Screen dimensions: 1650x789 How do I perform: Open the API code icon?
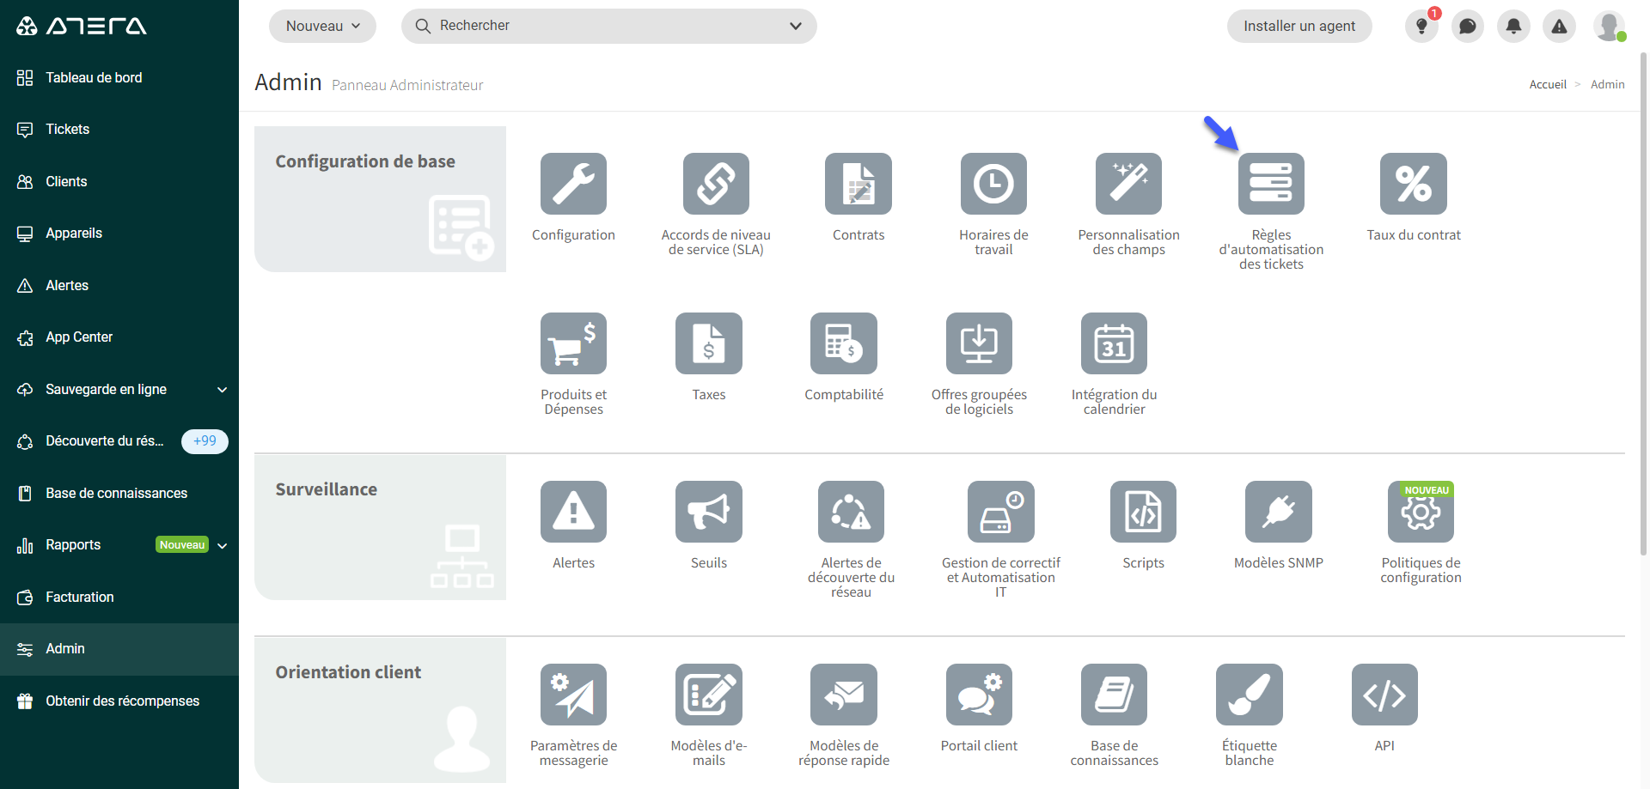pyautogui.click(x=1384, y=695)
